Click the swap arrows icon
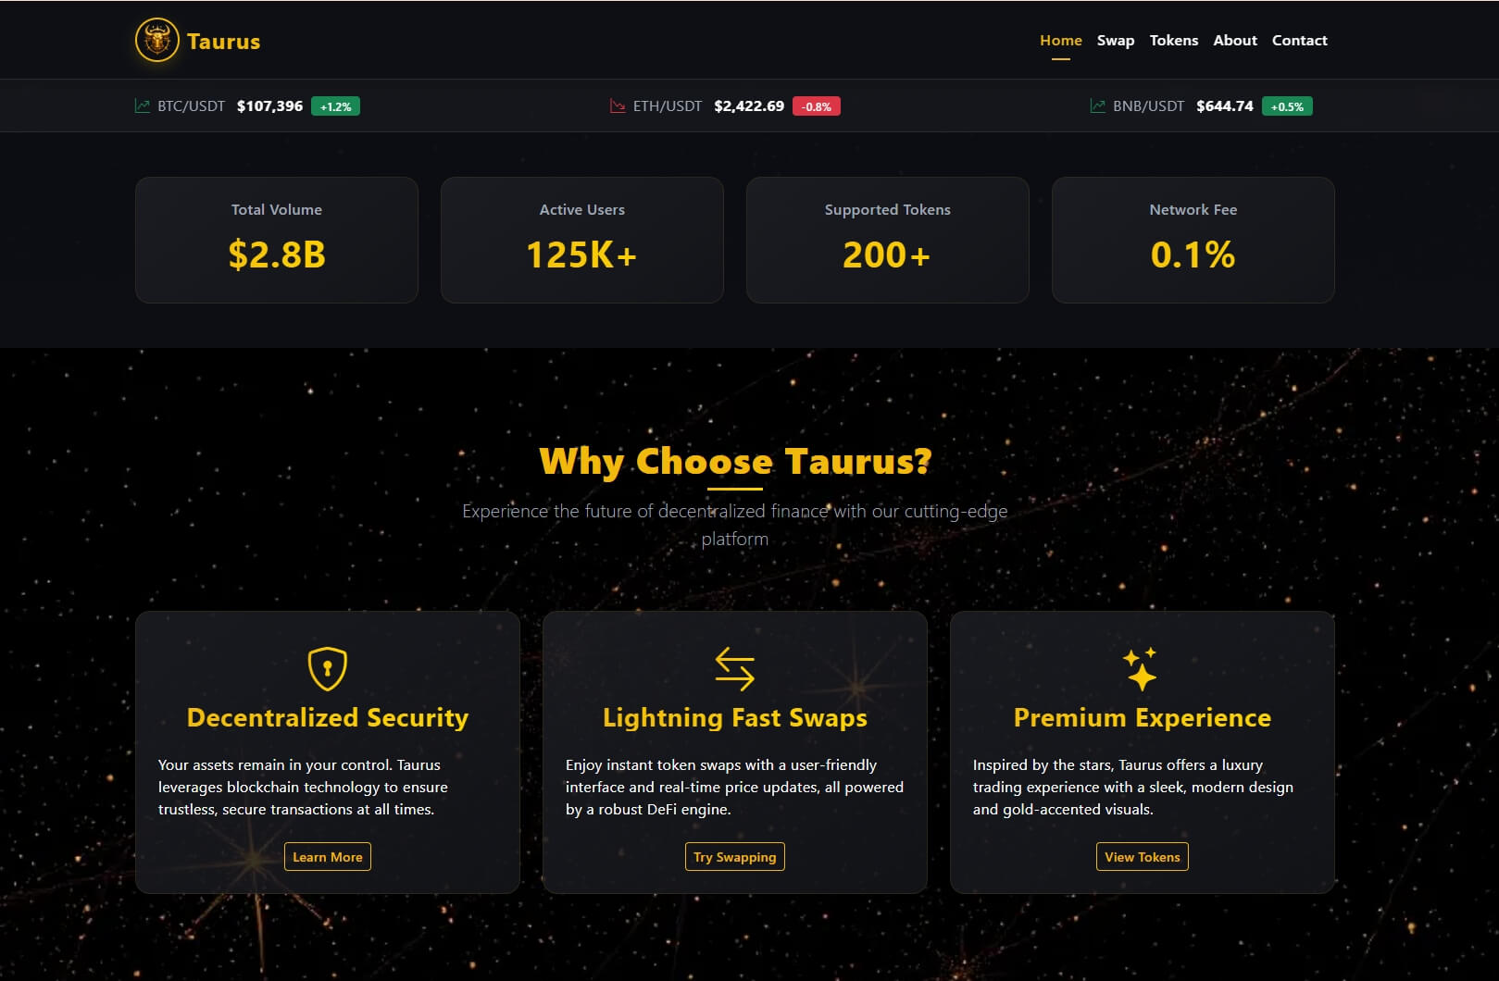This screenshot has width=1499, height=981. [x=735, y=668]
